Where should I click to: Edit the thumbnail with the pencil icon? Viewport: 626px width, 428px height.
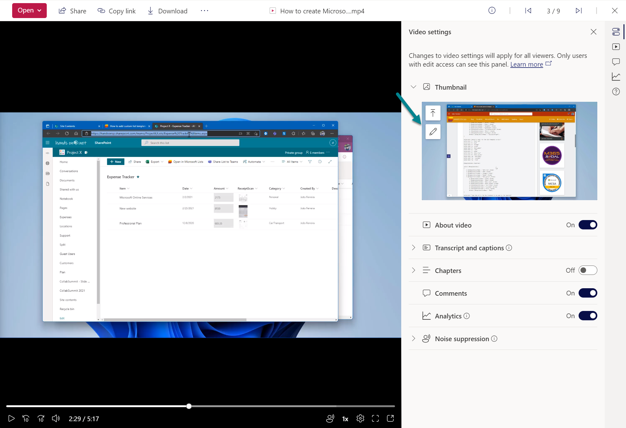tap(433, 132)
